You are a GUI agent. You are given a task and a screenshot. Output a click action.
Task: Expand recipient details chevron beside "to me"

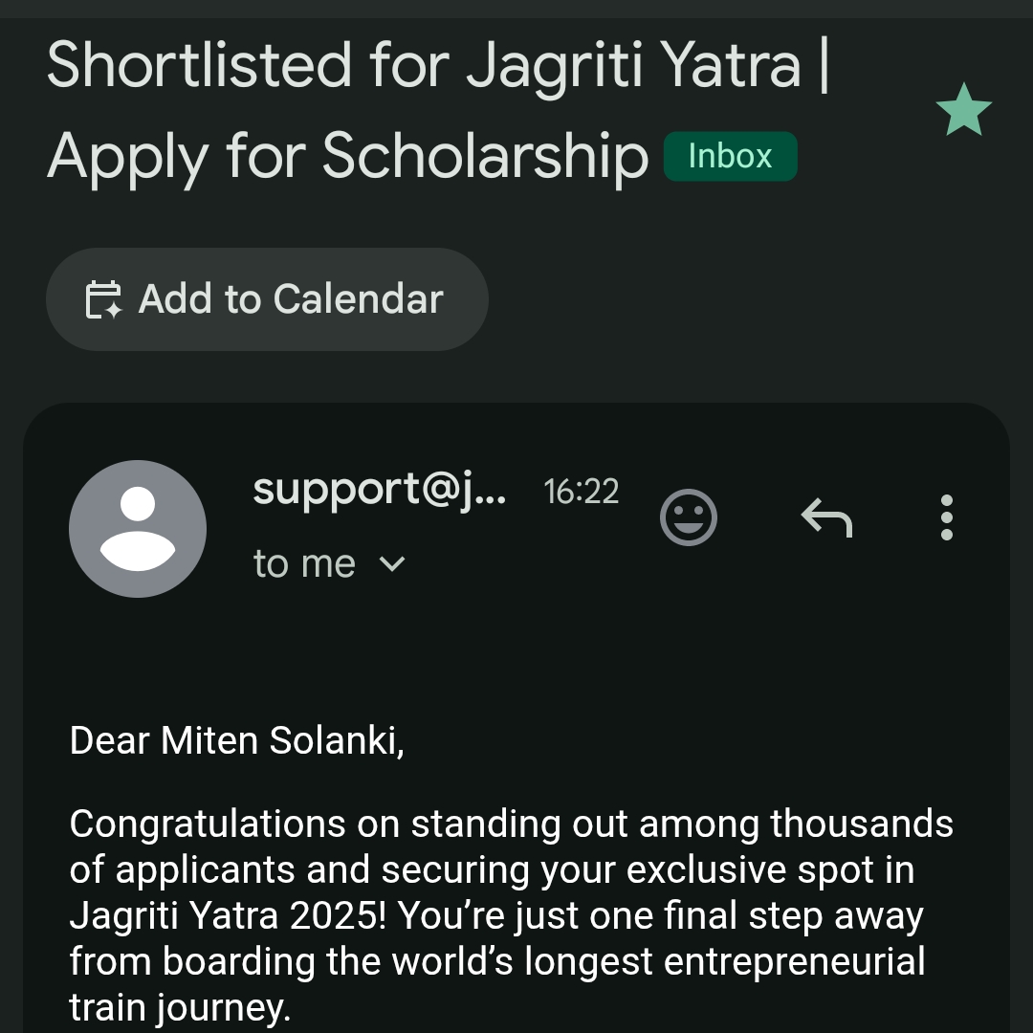392,563
